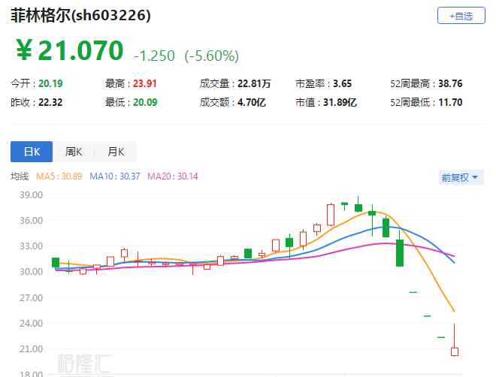The width and height of the screenshot is (496, 377).
Task: Click the 均线 label beside MA5
Action: coord(20,176)
